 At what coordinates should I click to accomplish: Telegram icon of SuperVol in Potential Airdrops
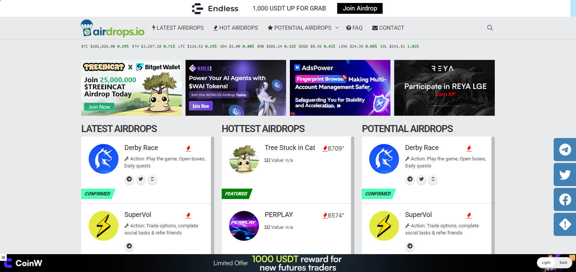(410, 246)
